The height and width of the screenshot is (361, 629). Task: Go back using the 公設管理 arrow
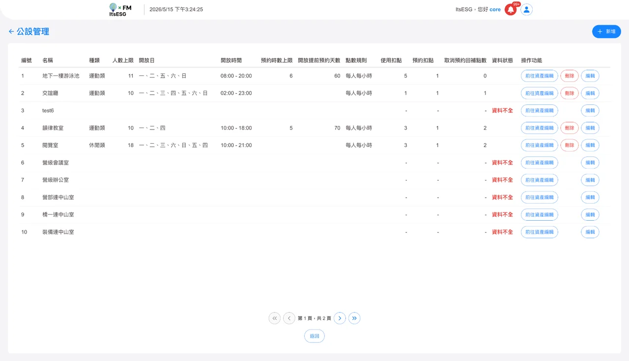pyautogui.click(x=11, y=31)
